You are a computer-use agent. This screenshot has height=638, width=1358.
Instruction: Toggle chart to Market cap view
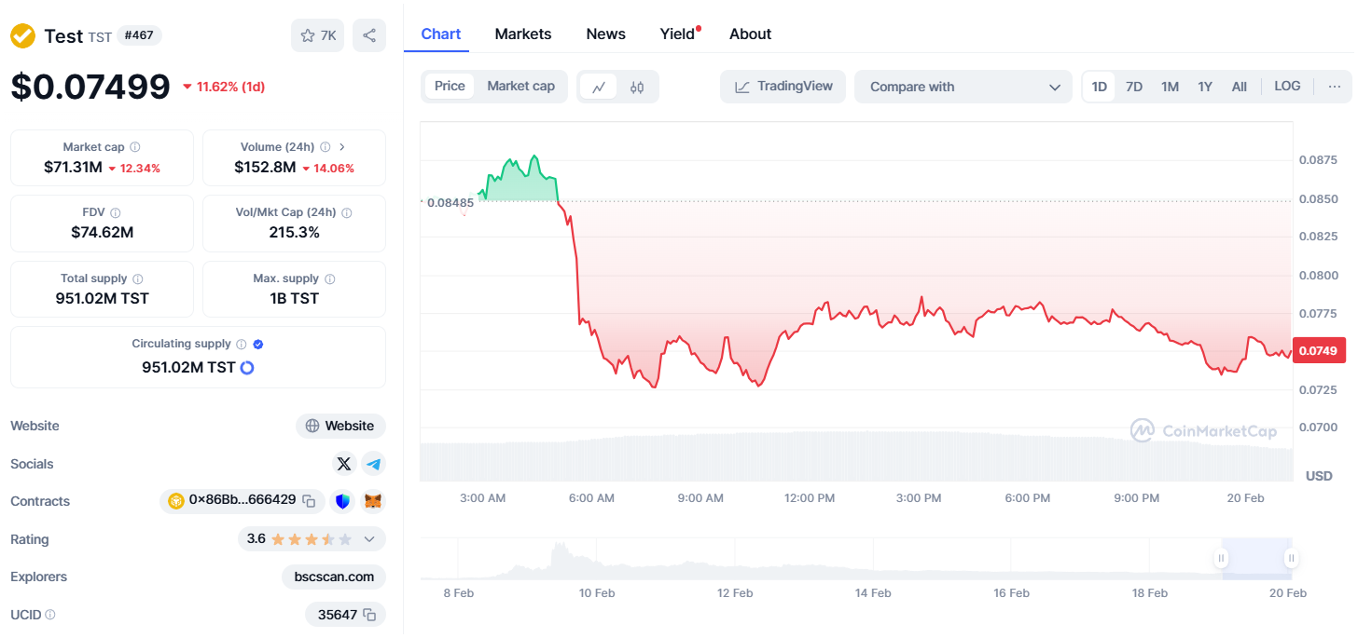[520, 86]
